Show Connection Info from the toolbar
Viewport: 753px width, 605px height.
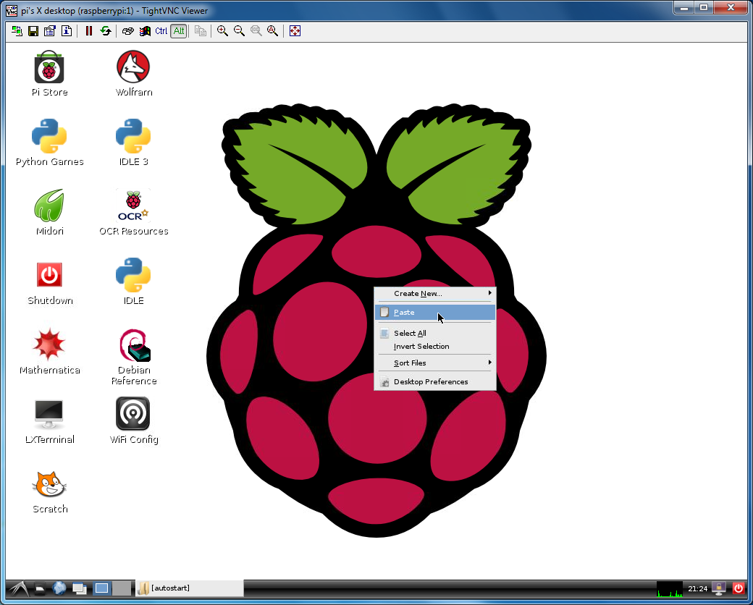tap(67, 31)
